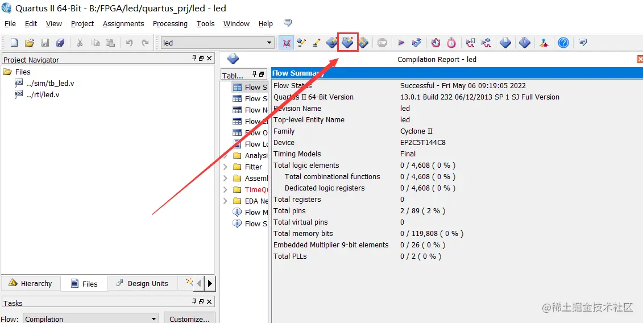643x323 pixels.
Task: Open the View menu
Action: [53, 24]
